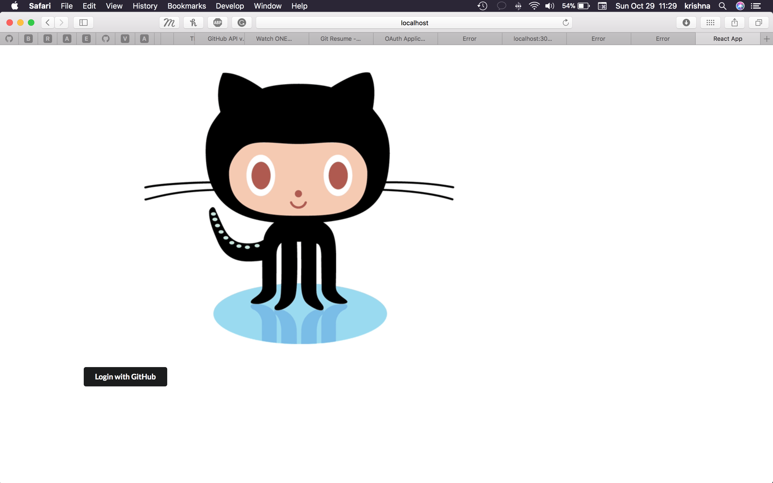This screenshot has height=483, width=773.
Task: Click the localhost address bar
Action: point(414,23)
